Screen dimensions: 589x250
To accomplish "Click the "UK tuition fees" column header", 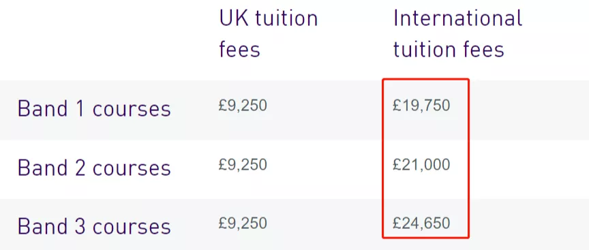I will (268, 34).
